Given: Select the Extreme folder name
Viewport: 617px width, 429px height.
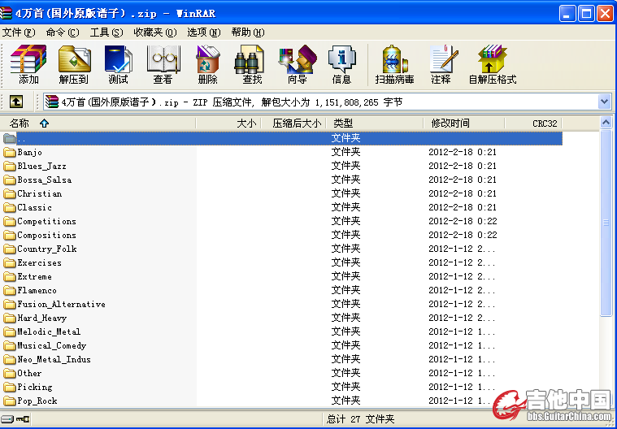Looking at the screenshot, I should [x=35, y=276].
